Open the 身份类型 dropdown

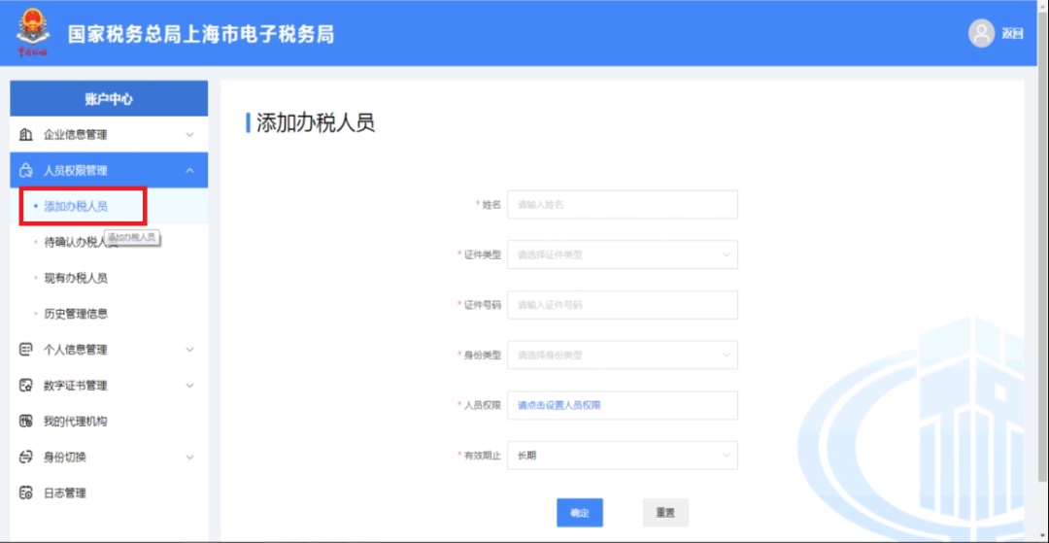click(x=623, y=356)
